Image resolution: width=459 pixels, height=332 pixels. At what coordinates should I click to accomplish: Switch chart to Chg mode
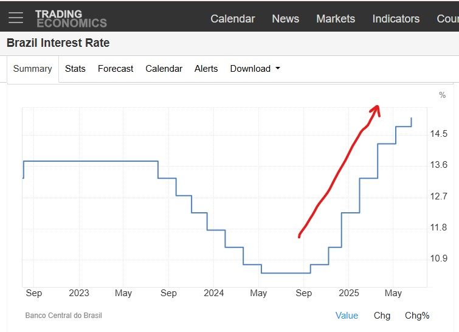point(382,316)
